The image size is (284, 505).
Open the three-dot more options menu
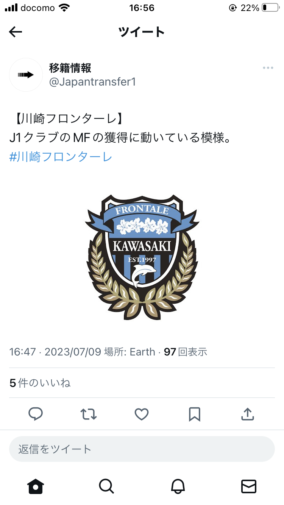[268, 68]
